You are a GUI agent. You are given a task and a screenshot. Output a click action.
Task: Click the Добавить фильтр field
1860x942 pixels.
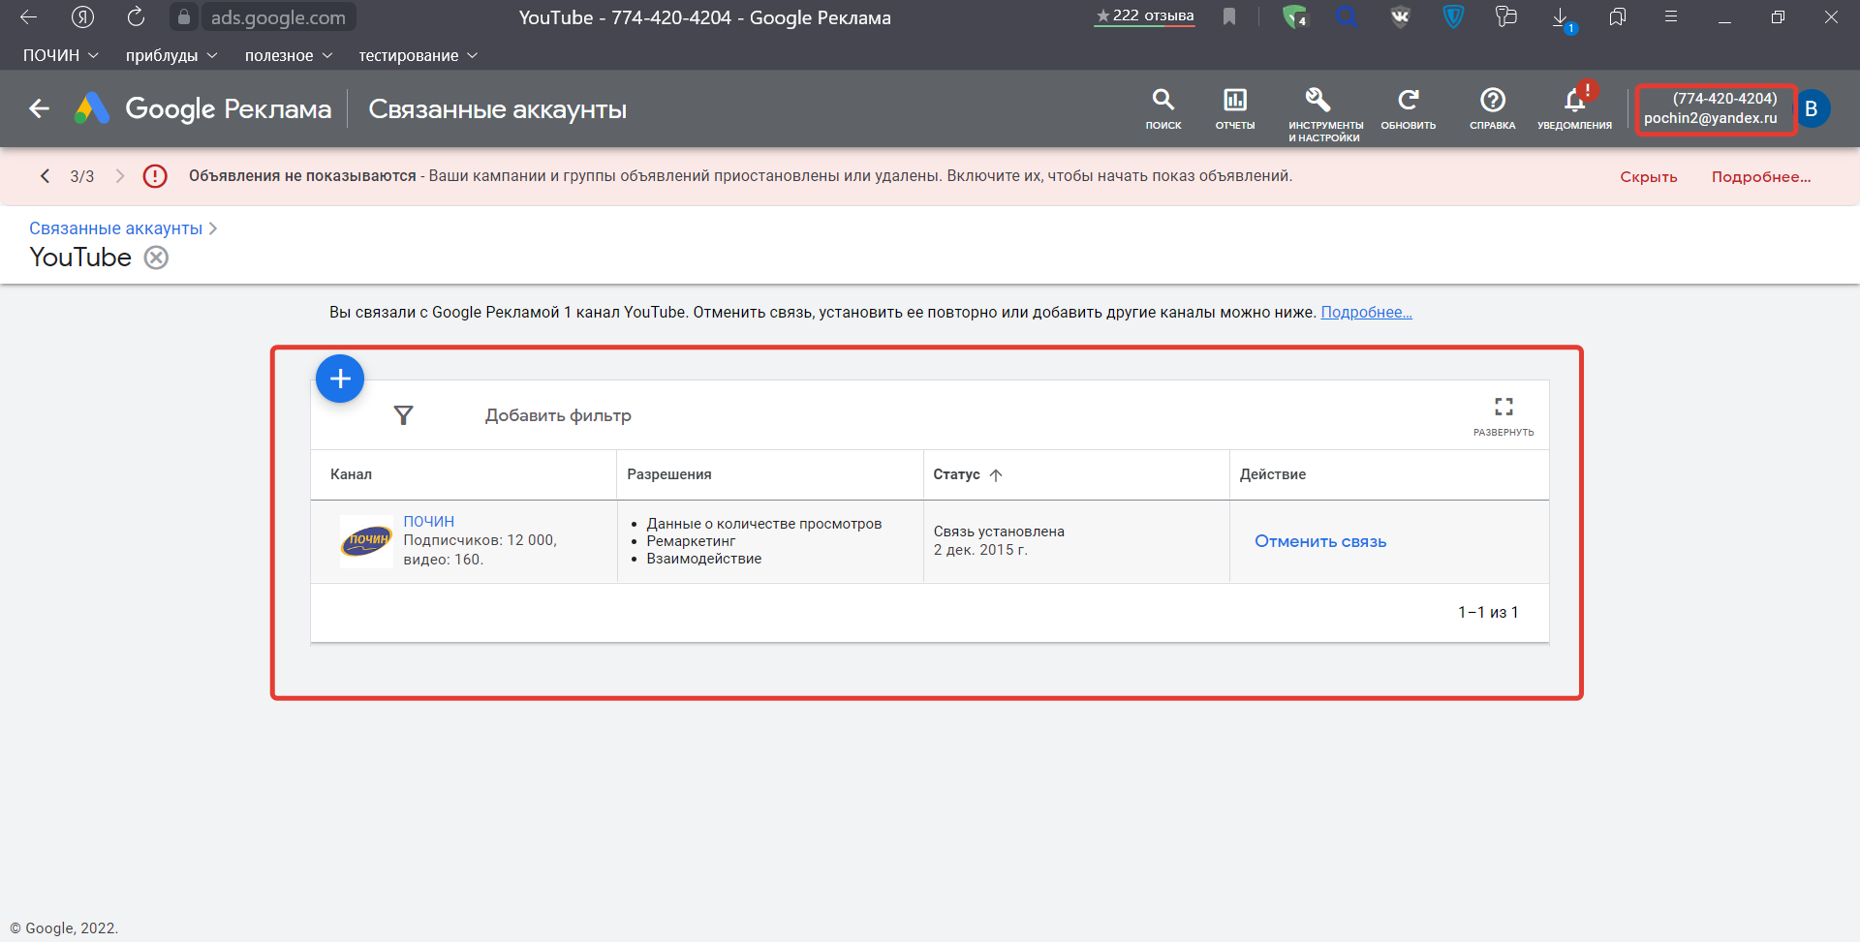558,415
